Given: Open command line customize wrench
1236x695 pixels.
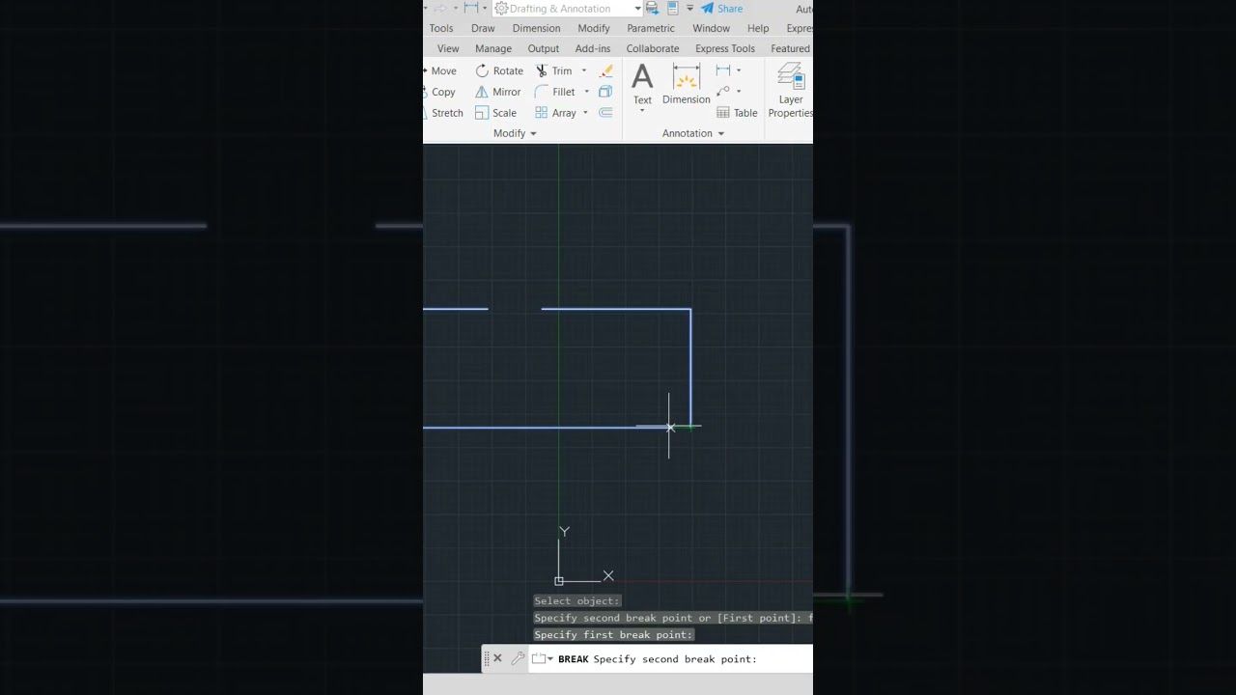Looking at the screenshot, I should tap(518, 658).
